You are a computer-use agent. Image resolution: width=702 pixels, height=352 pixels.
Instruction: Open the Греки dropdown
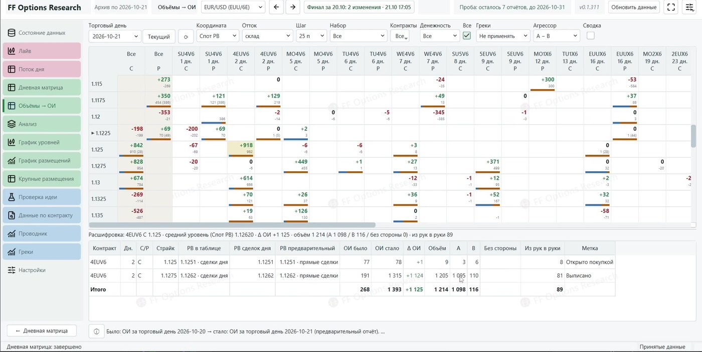503,36
